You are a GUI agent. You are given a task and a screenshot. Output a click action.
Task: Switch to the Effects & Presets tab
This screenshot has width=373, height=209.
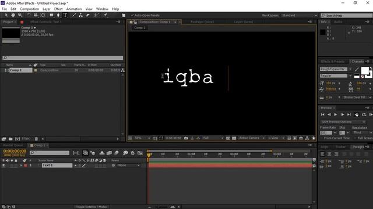coord(332,62)
